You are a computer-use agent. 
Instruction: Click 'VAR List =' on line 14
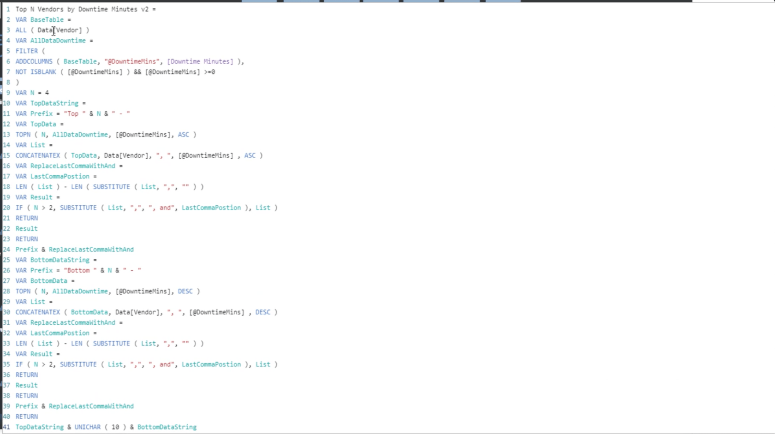point(34,145)
